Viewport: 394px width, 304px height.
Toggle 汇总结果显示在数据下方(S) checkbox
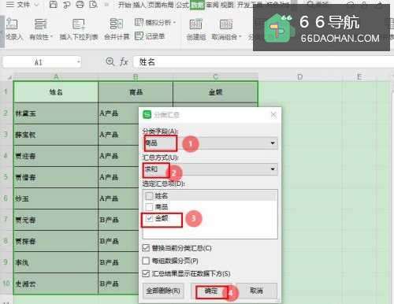click(146, 273)
